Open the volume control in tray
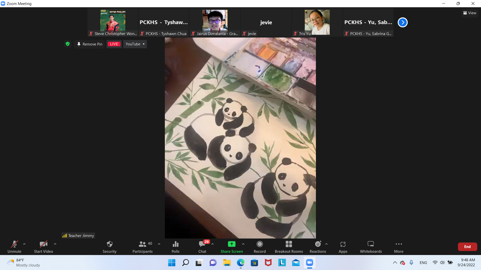This screenshot has height=270, width=481. click(442, 262)
